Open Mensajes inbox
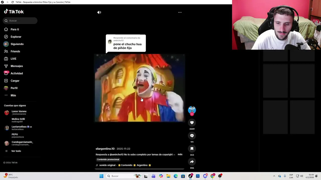The height and width of the screenshot is (180, 321). tap(17, 66)
